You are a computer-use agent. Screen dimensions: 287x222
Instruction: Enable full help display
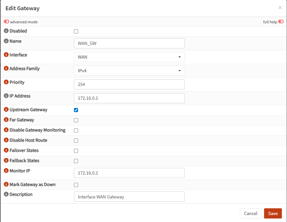pyautogui.click(x=281, y=21)
